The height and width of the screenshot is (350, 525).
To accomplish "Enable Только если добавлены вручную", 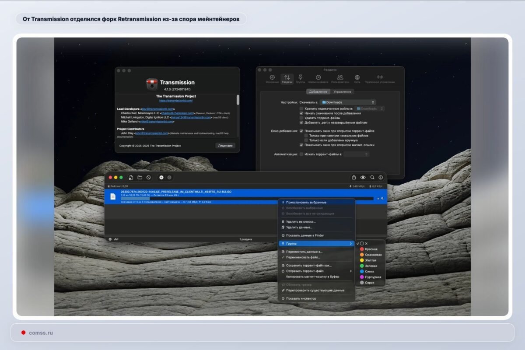I will (x=306, y=140).
